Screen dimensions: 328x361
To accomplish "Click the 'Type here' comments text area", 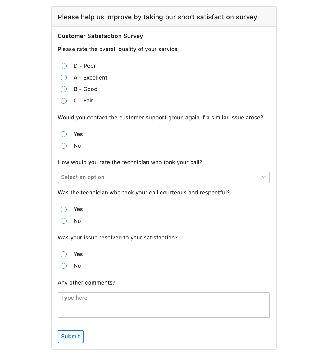I will (164, 305).
